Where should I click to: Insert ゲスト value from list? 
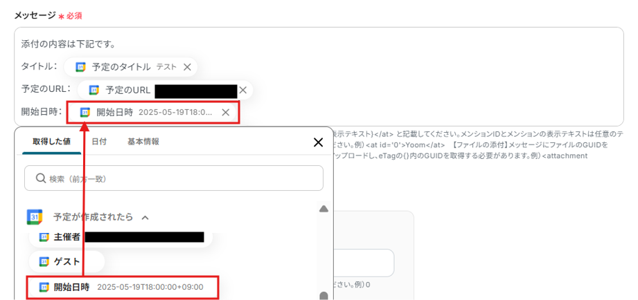click(67, 262)
